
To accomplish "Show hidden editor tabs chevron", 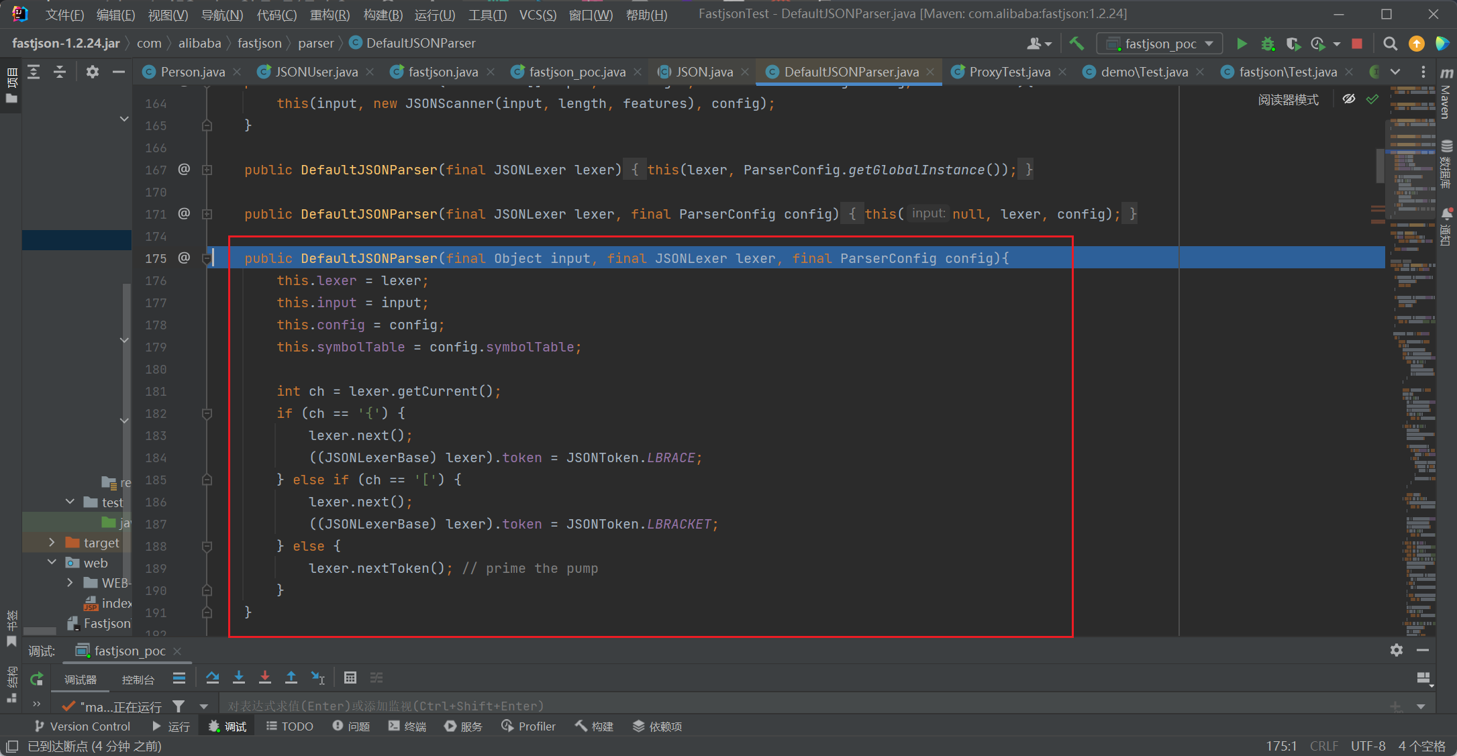I will 1395,72.
